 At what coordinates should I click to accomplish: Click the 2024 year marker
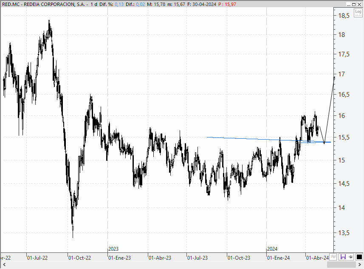(272, 249)
